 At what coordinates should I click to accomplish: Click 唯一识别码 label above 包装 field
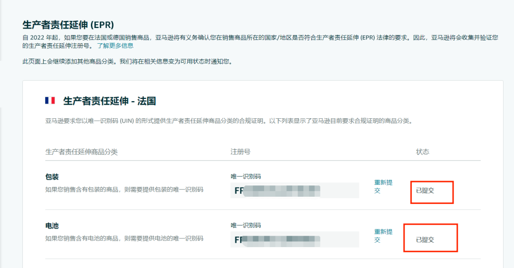pyautogui.click(x=246, y=176)
